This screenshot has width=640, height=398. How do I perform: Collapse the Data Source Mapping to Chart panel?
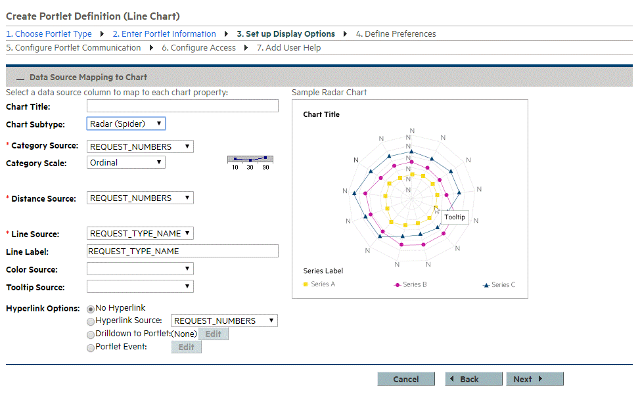[x=20, y=77]
